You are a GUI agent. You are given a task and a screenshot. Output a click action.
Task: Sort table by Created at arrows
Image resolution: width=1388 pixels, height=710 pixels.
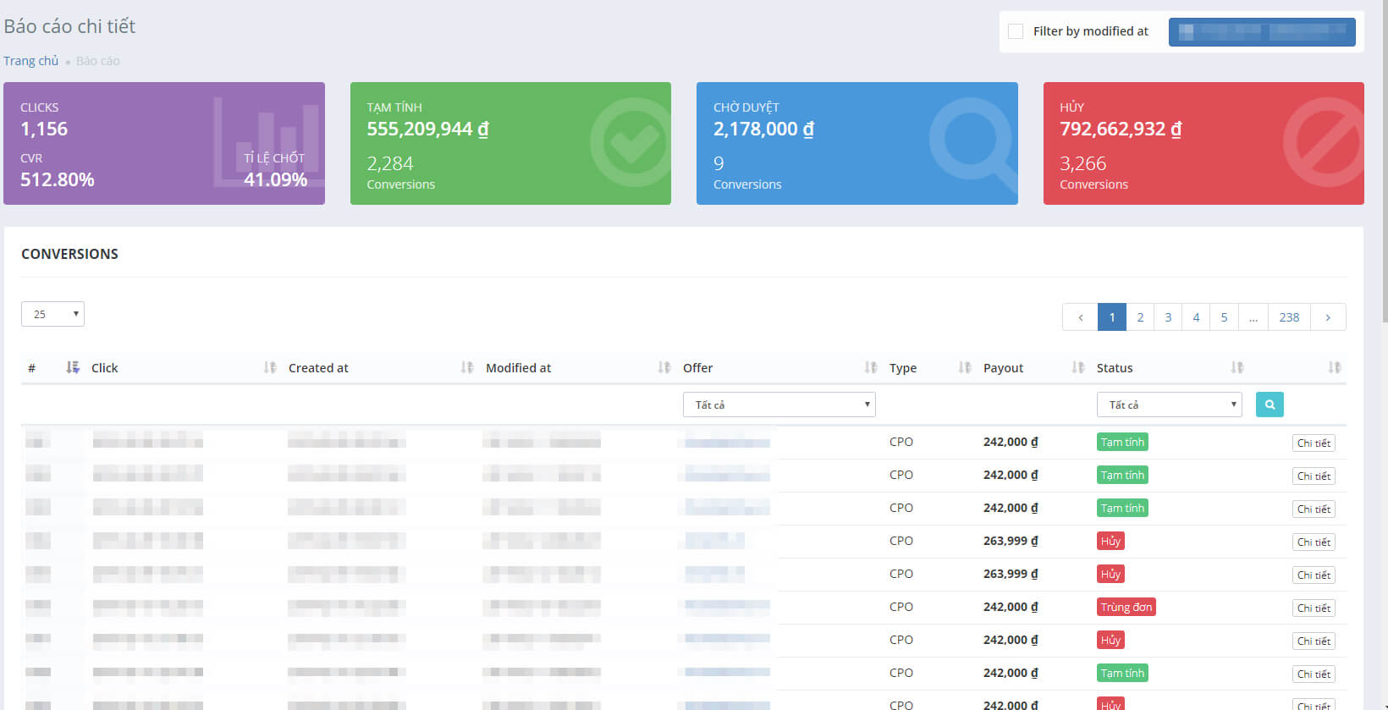[x=467, y=367]
